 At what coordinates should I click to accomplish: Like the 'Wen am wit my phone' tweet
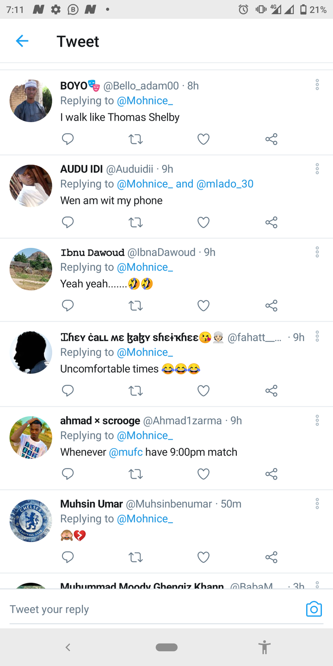click(203, 222)
